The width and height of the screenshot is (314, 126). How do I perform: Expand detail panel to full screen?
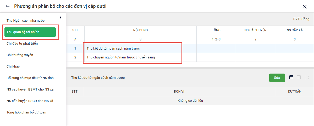pos(307,77)
